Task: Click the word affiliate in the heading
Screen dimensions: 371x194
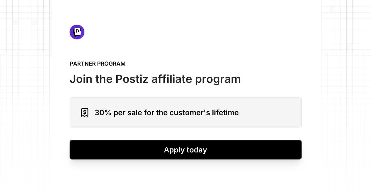Action: pos(172,79)
